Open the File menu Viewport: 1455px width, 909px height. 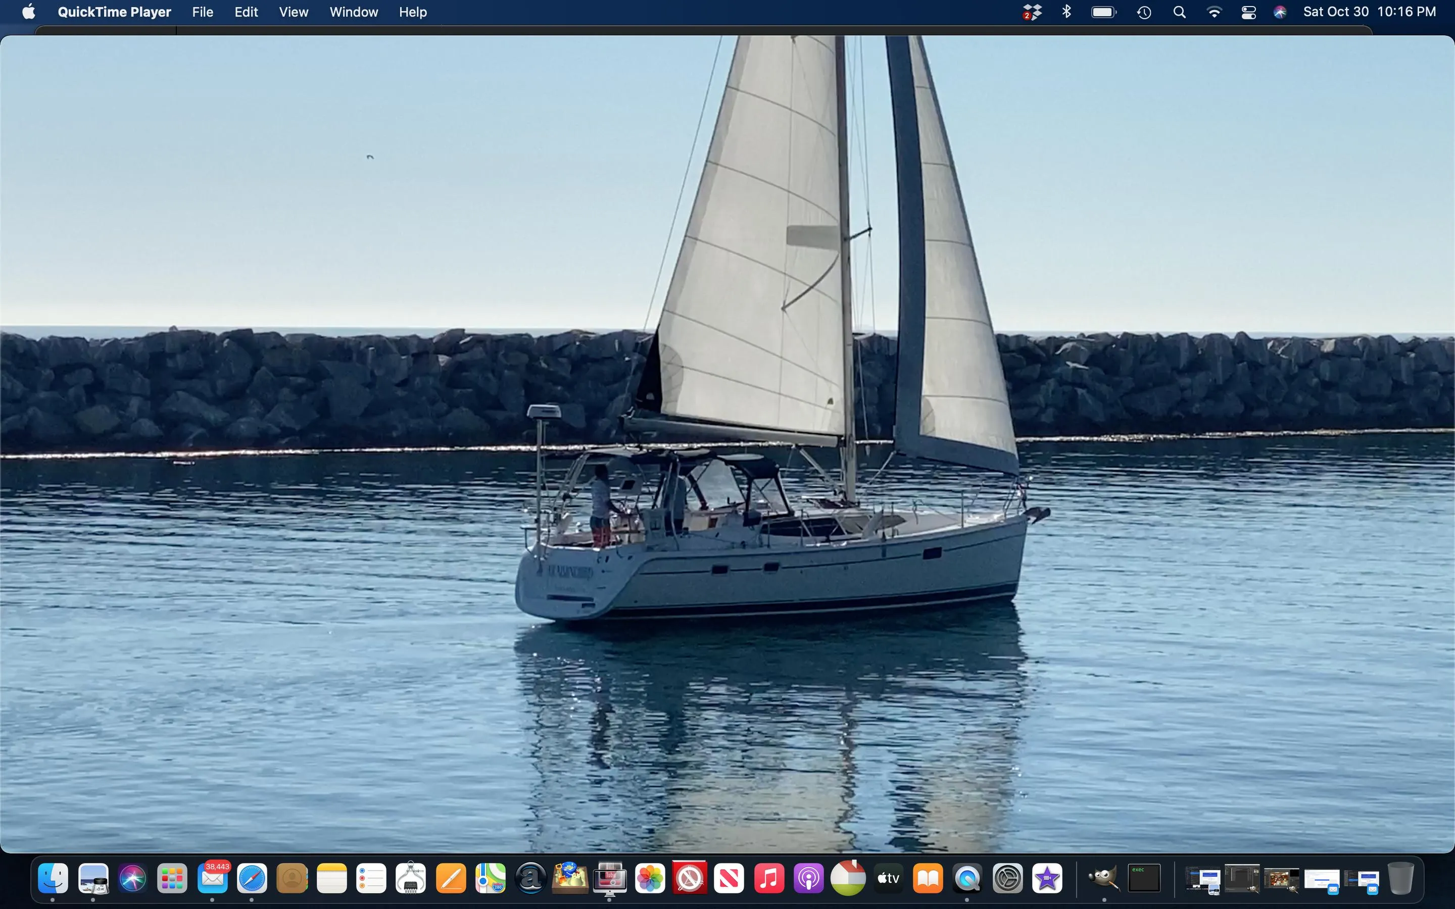pos(203,12)
